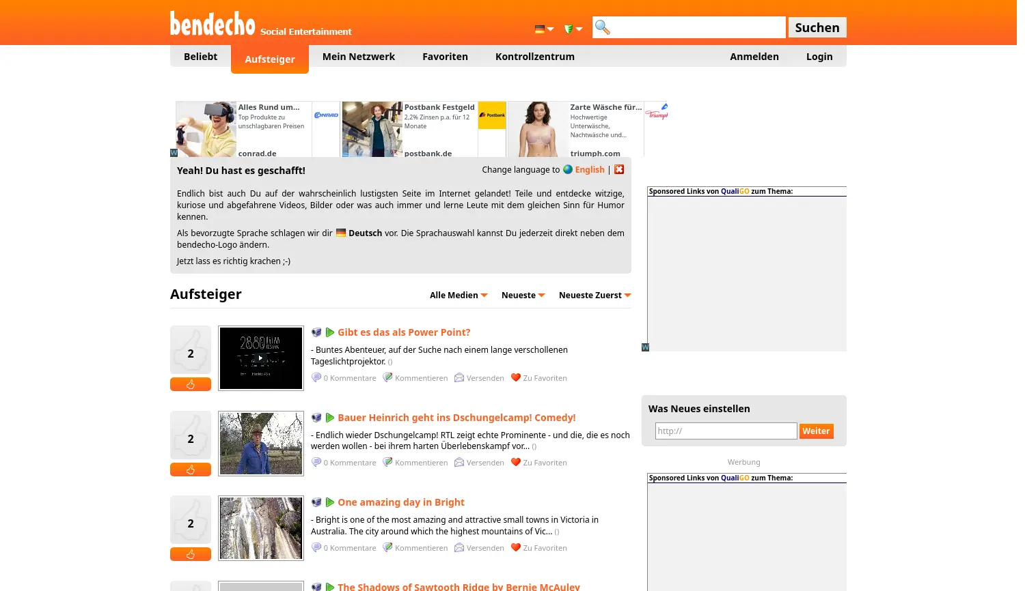
Task: Open the Triumph Zarte Wäsche ad
Action: [588, 130]
